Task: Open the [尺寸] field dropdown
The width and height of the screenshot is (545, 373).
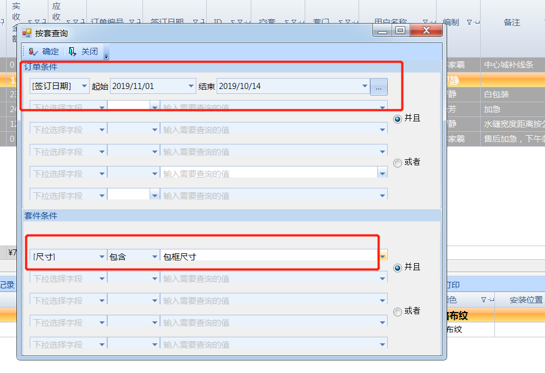Action: click(102, 257)
